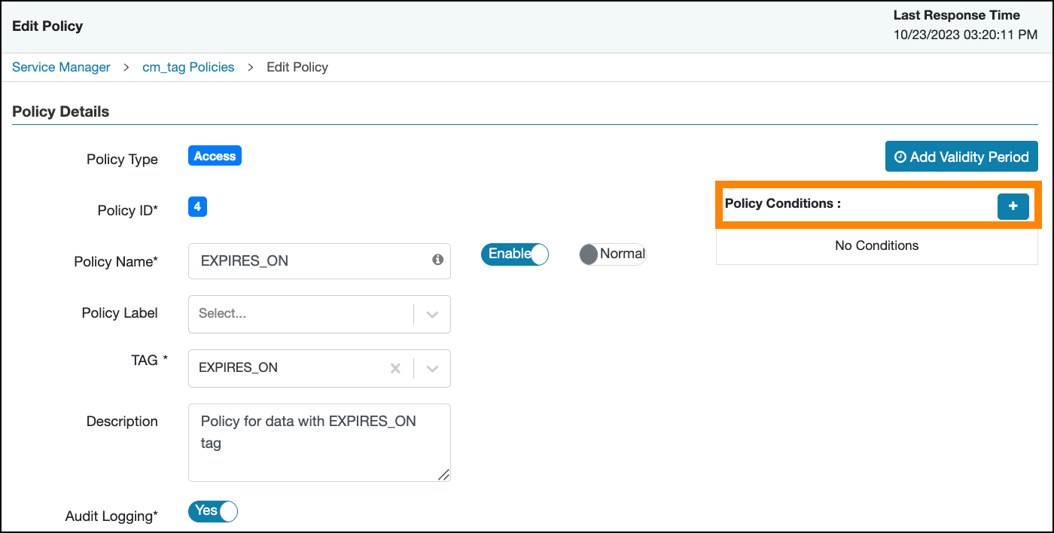Viewport: 1054px width, 533px height.
Task: Click the Description text area
Action: coord(316,440)
